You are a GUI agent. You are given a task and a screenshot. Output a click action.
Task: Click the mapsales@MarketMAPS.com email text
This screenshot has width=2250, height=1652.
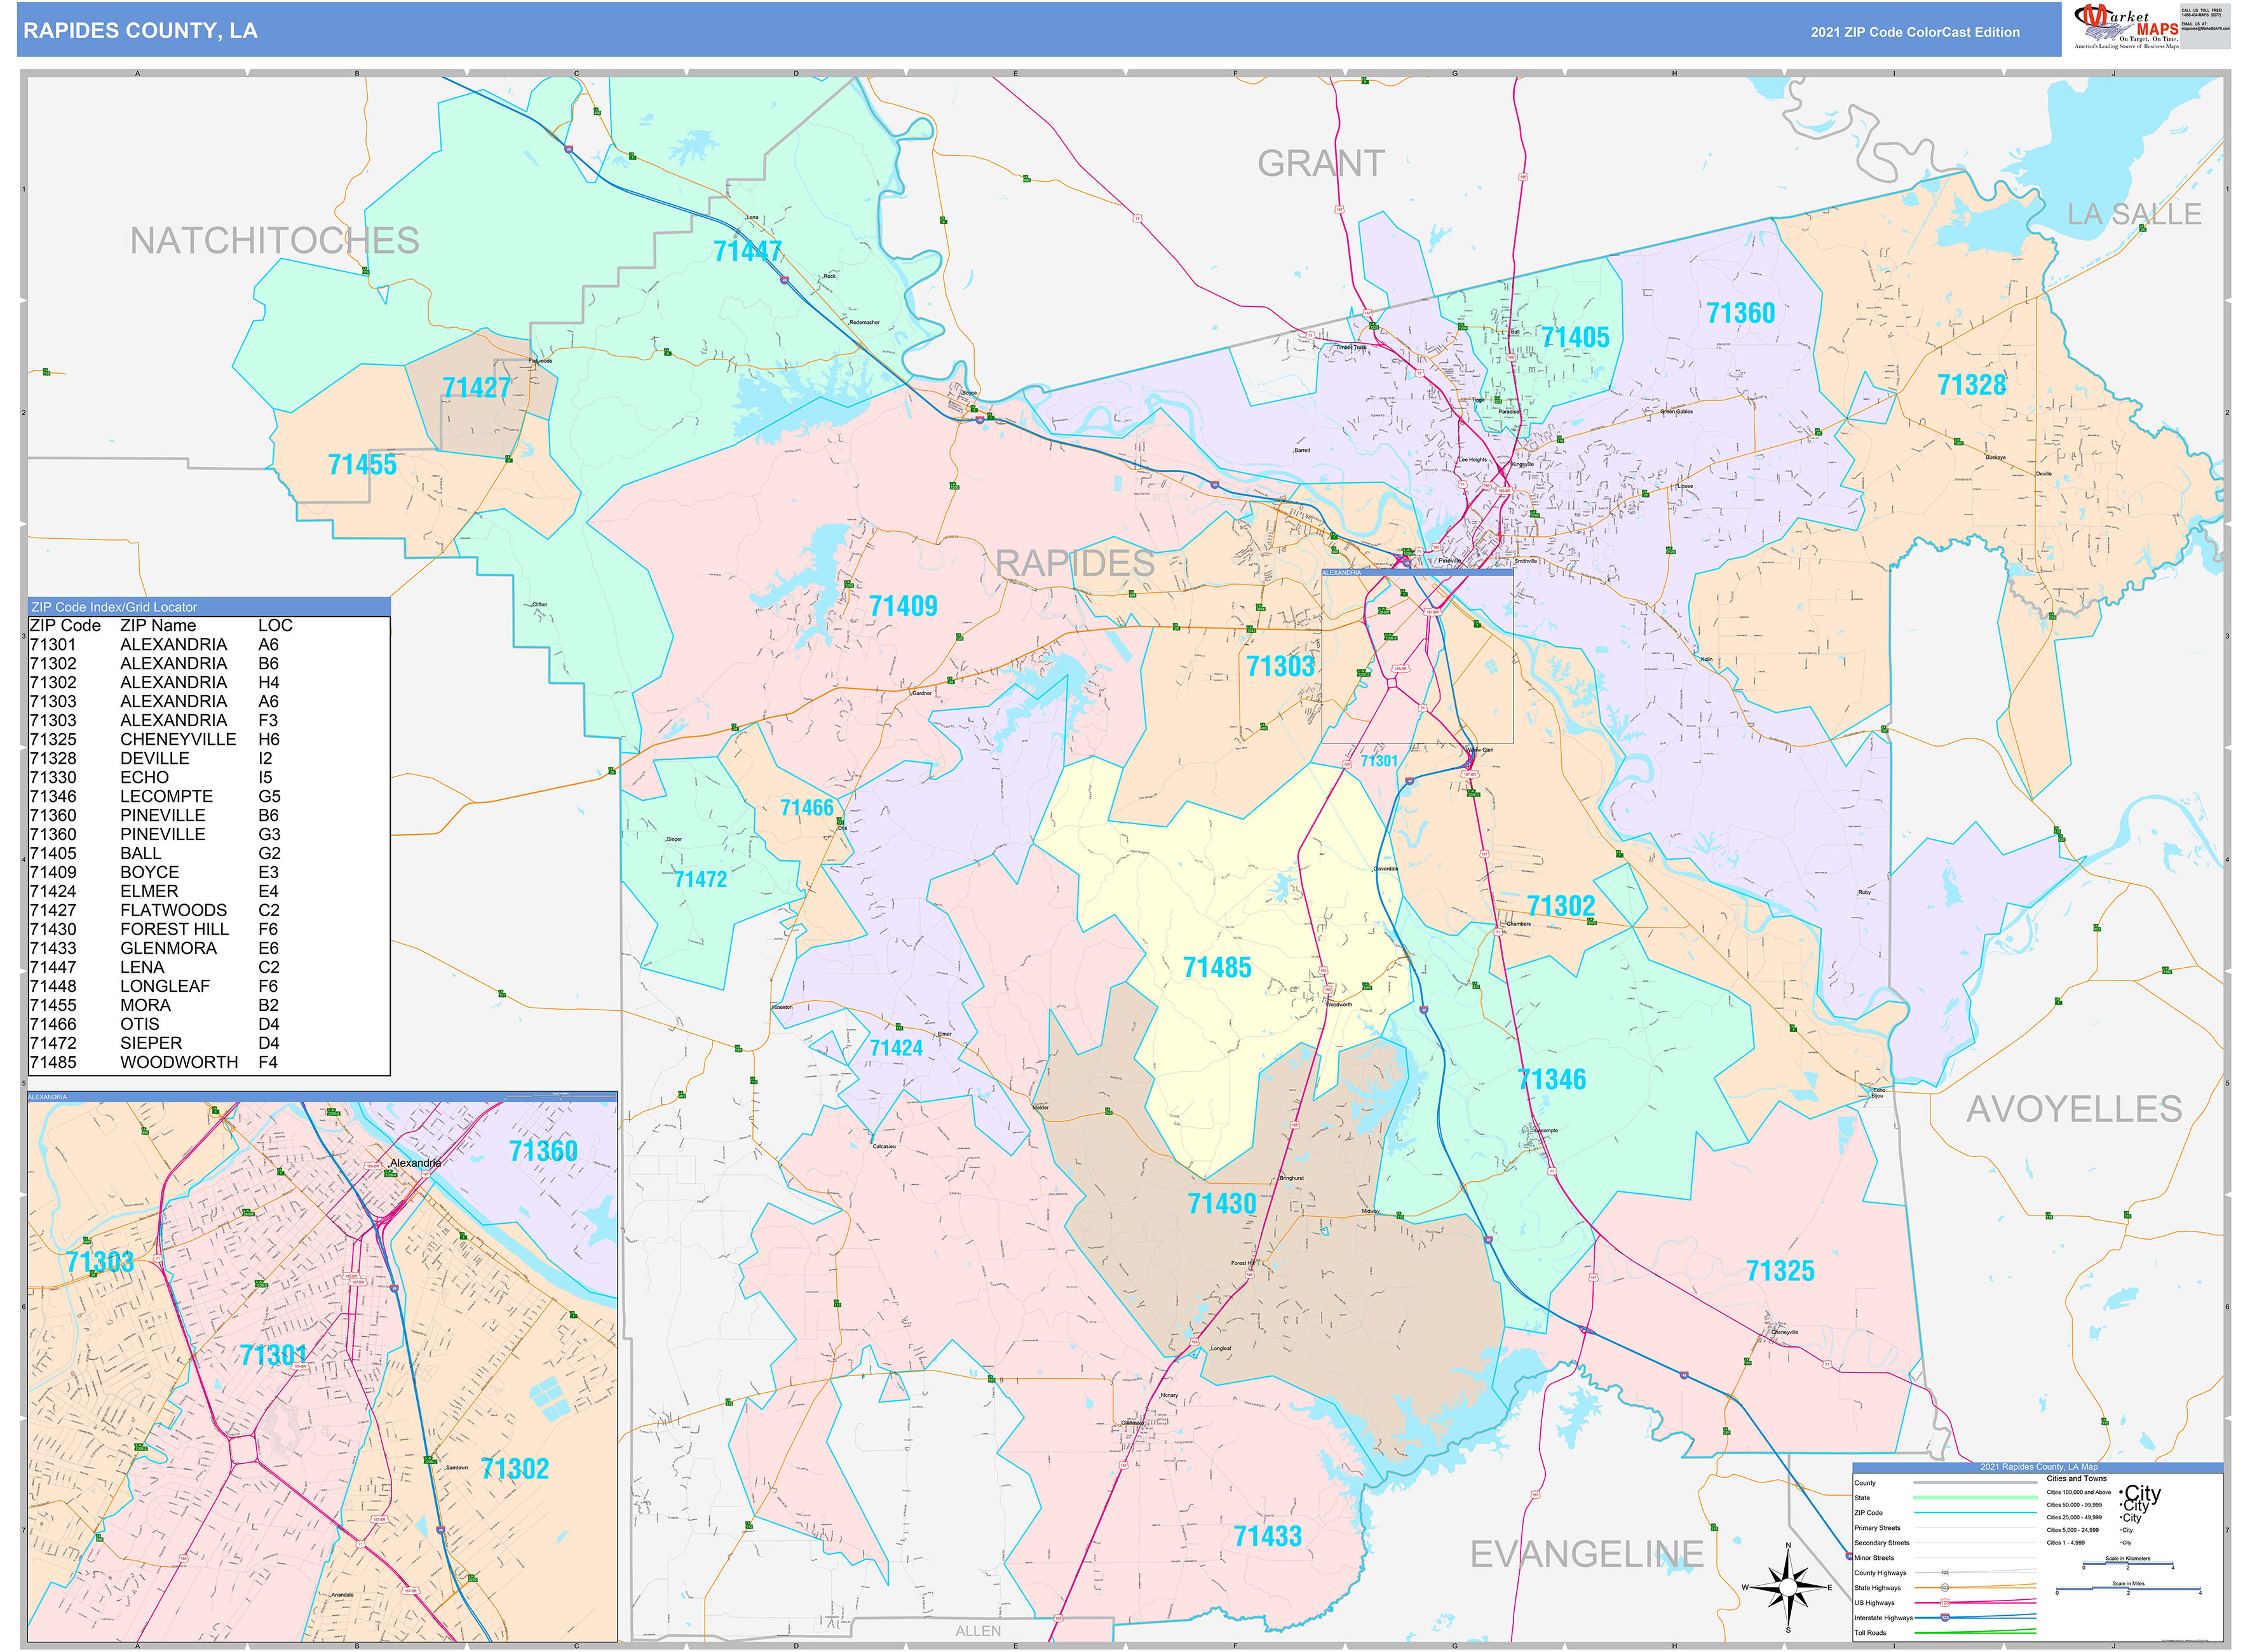coord(2207,29)
